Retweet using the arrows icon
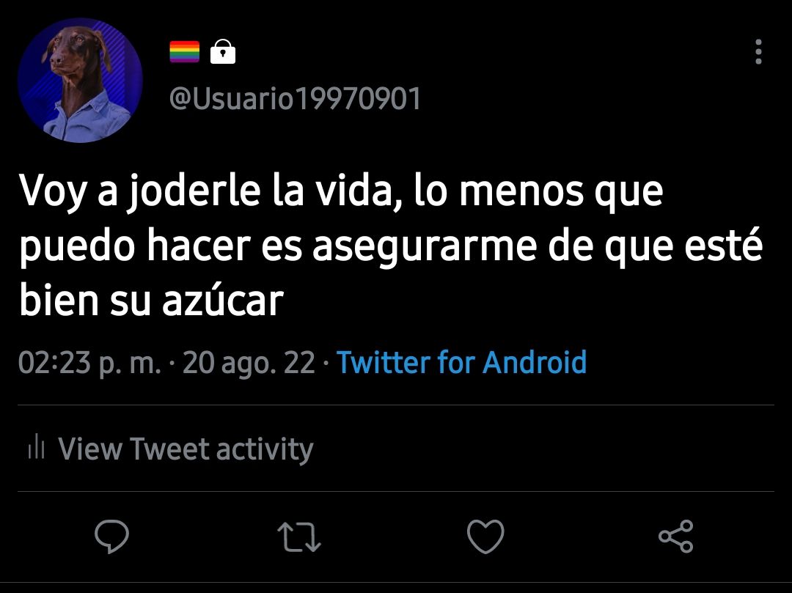 click(x=299, y=537)
